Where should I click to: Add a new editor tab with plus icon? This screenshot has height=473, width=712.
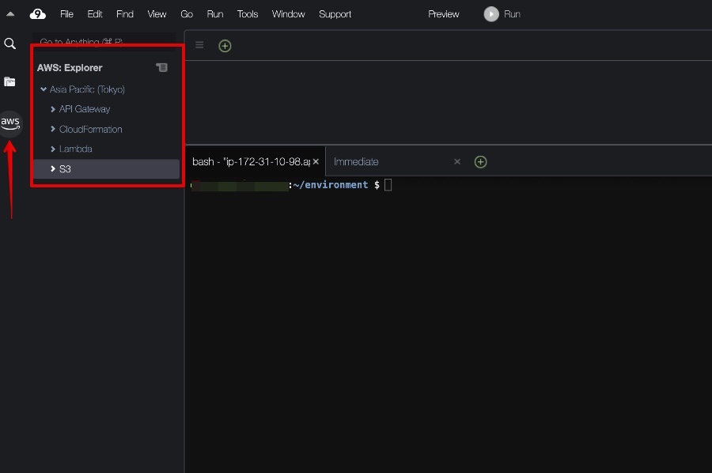[225, 46]
